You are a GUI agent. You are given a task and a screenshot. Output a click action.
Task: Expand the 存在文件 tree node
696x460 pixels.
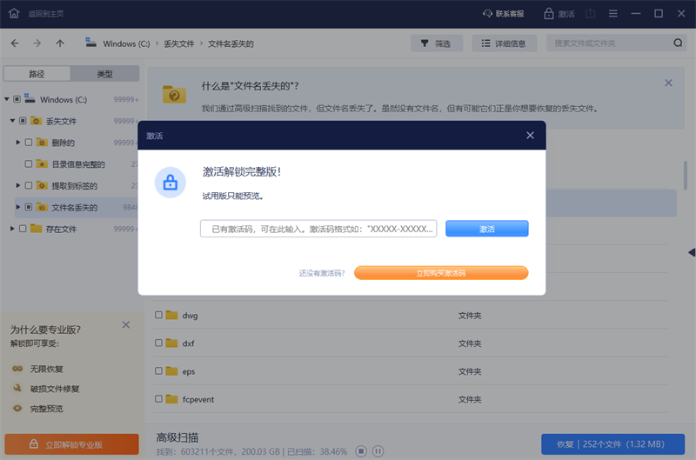click(12, 229)
